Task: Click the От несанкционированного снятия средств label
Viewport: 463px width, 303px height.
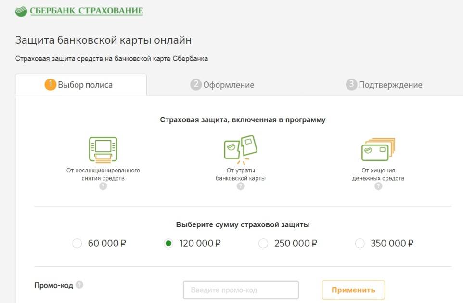Action: coord(103,174)
